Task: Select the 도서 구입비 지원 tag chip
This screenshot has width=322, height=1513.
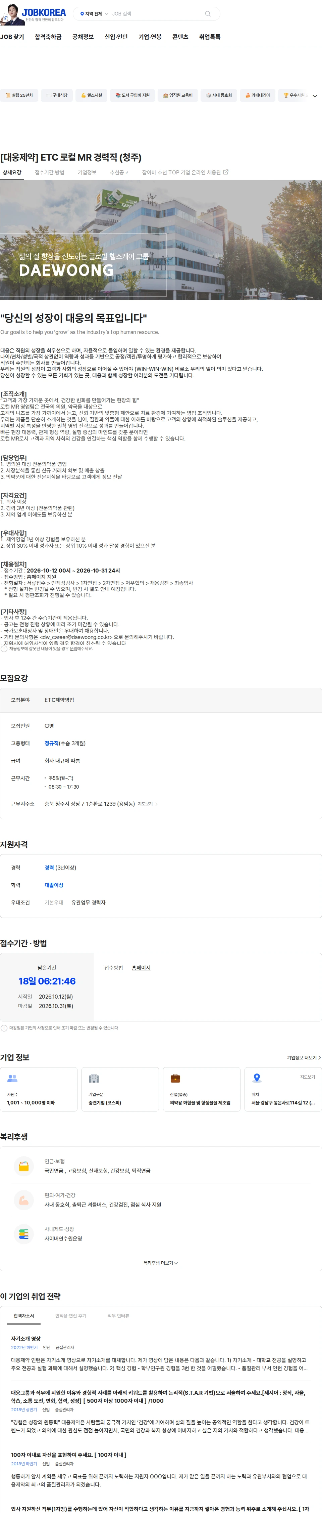Action: click(x=132, y=95)
